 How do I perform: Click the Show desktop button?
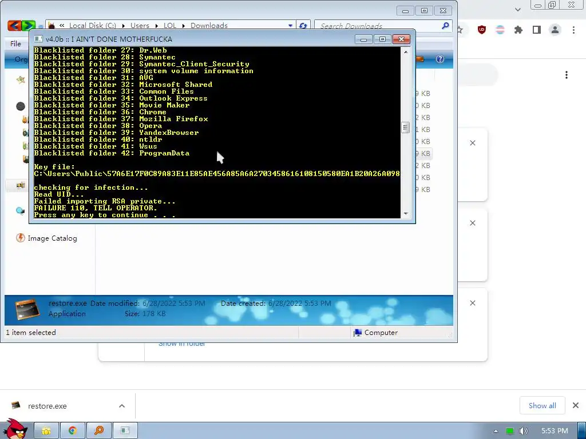(x=581, y=431)
